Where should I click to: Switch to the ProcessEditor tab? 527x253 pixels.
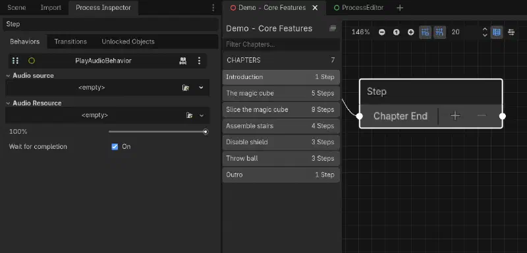point(358,8)
